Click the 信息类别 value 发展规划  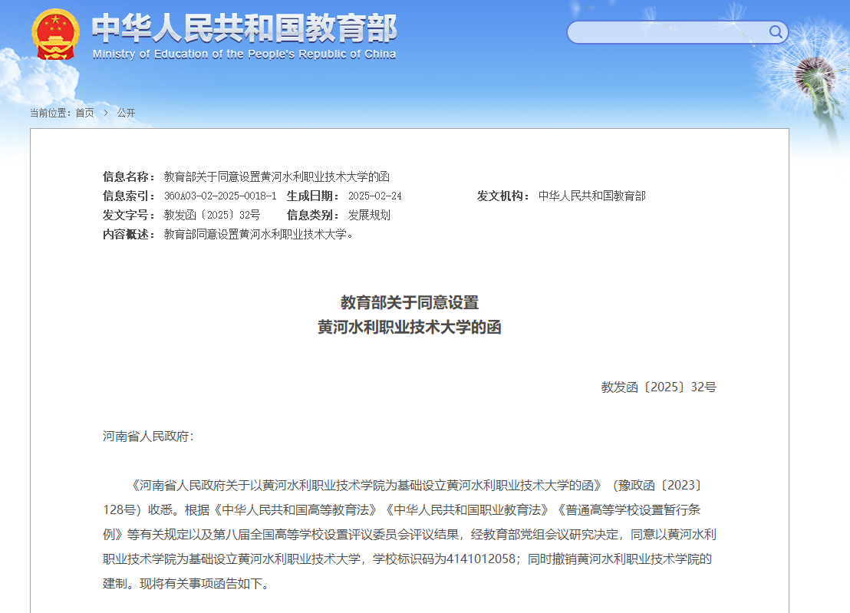[369, 215]
